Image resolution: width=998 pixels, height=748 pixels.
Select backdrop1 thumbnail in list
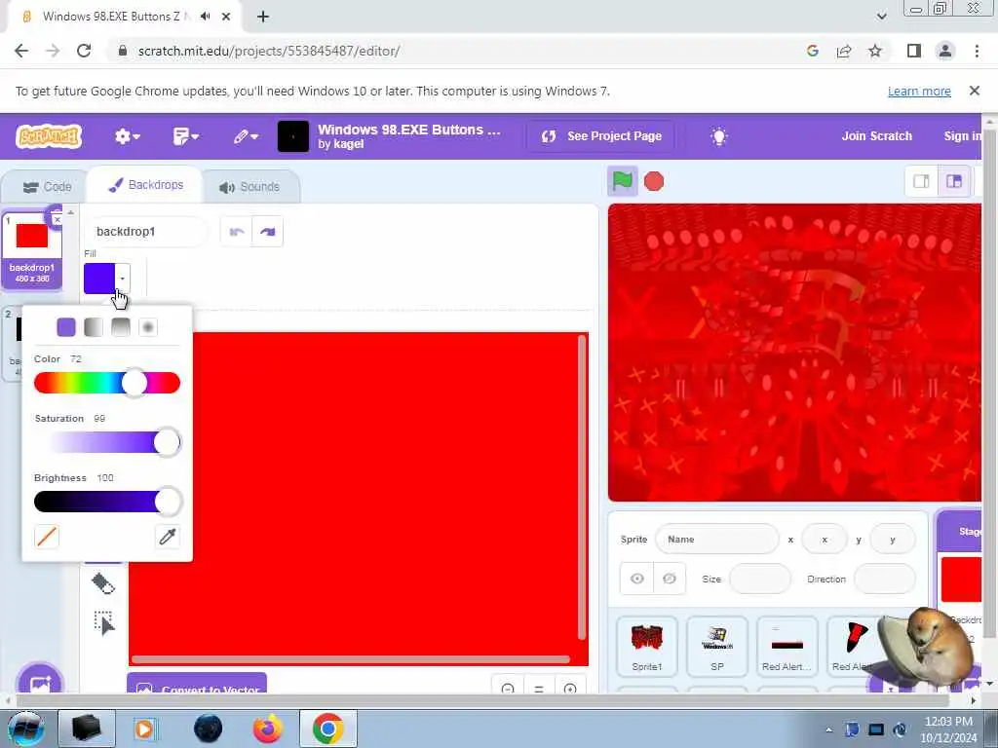click(x=32, y=249)
